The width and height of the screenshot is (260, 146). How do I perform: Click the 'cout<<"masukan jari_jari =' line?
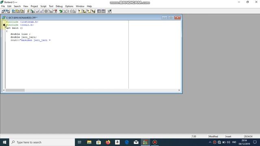[30, 40]
